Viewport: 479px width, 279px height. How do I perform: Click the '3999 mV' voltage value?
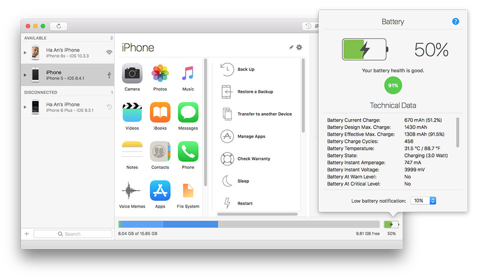coord(414,169)
